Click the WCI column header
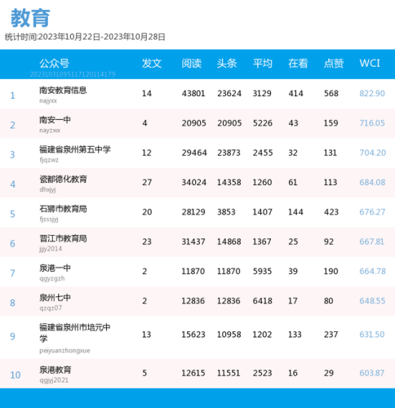The width and height of the screenshot is (395, 408). click(x=370, y=63)
